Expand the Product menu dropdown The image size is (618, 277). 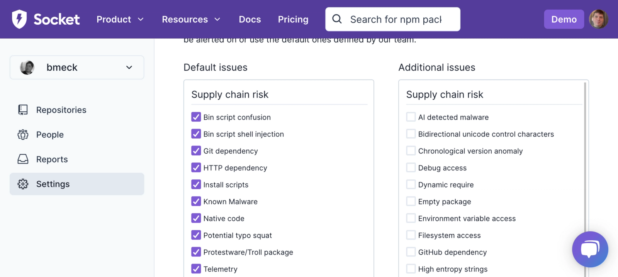click(x=120, y=19)
